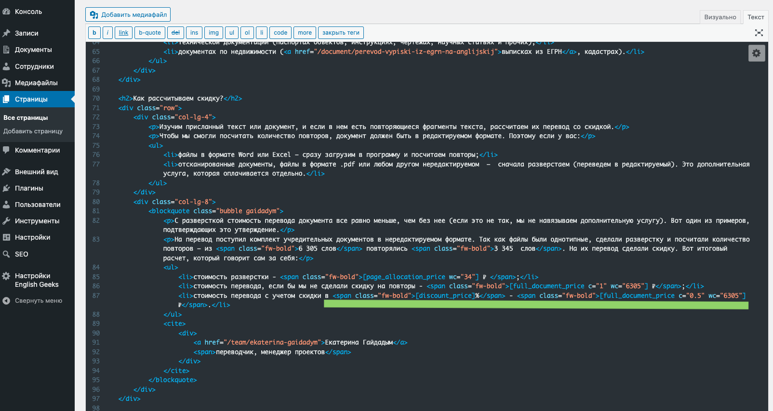Click line number 83 in the gutter
This screenshot has height=411, width=773.
click(x=96, y=239)
